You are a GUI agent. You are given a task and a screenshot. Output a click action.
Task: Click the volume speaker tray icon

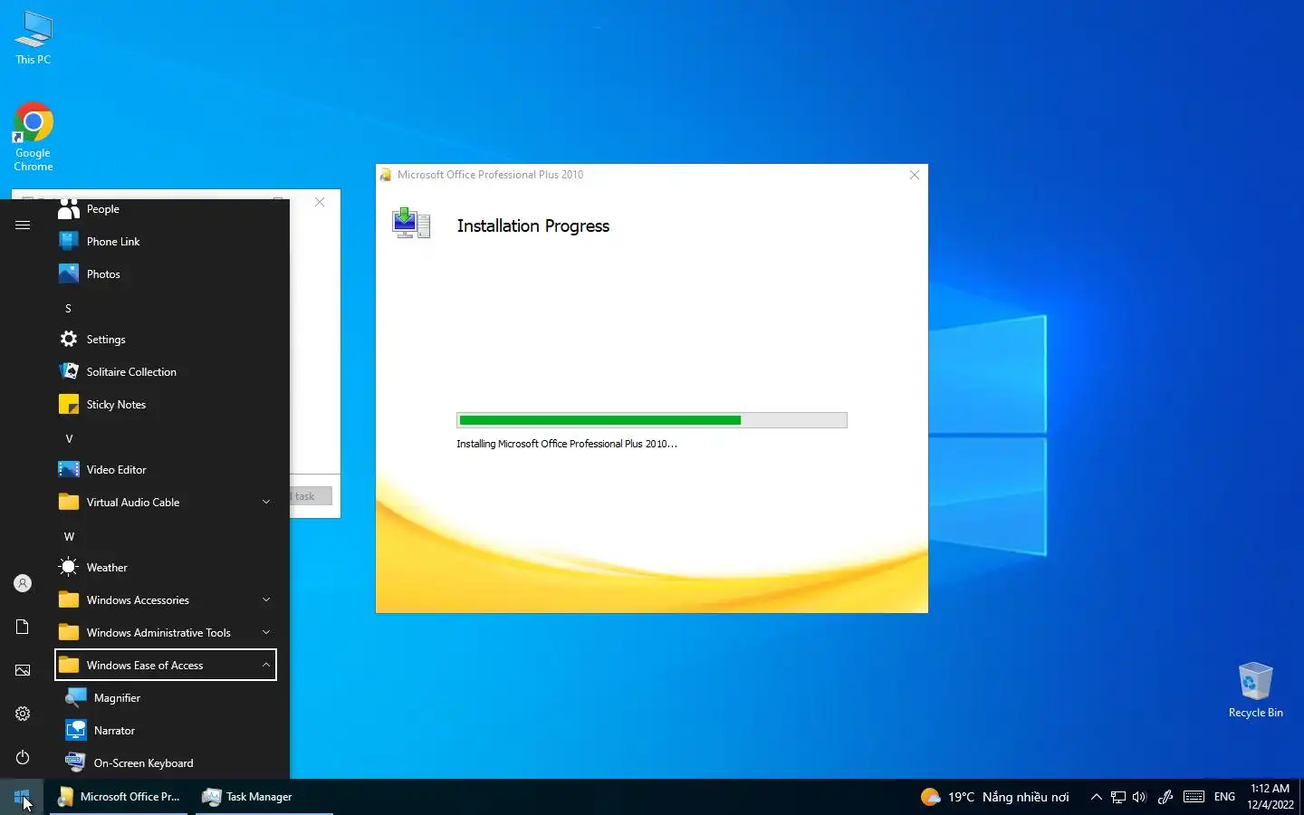tap(1140, 797)
